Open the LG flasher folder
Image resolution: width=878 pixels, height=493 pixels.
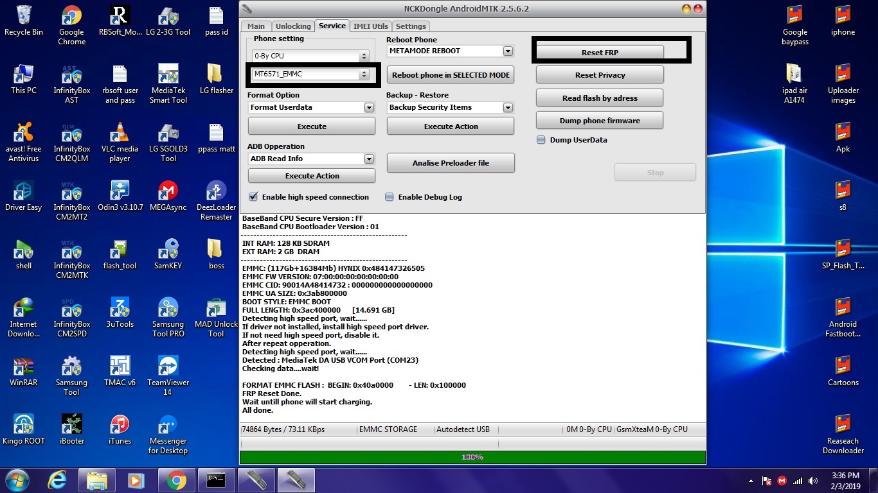pyautogui.click(x=217, y=79)
